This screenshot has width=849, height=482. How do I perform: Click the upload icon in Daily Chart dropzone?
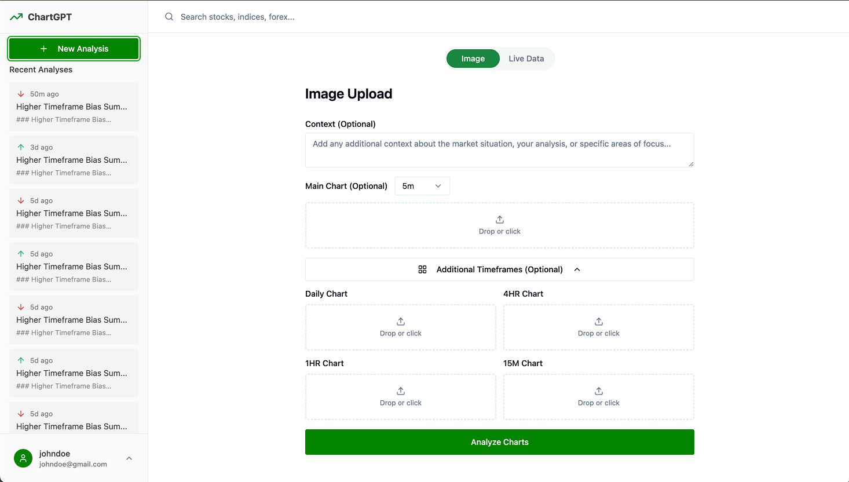tap(401, 322)
